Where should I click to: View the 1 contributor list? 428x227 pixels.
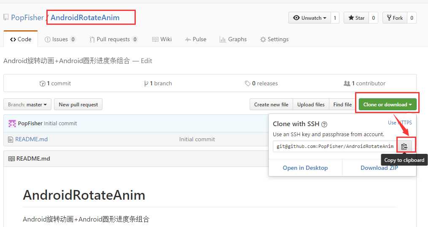[x=364, y=83]
